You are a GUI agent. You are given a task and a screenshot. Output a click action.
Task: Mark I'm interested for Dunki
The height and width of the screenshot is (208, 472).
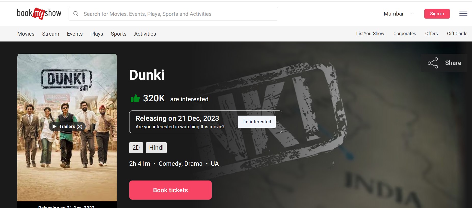pos(257,122)
